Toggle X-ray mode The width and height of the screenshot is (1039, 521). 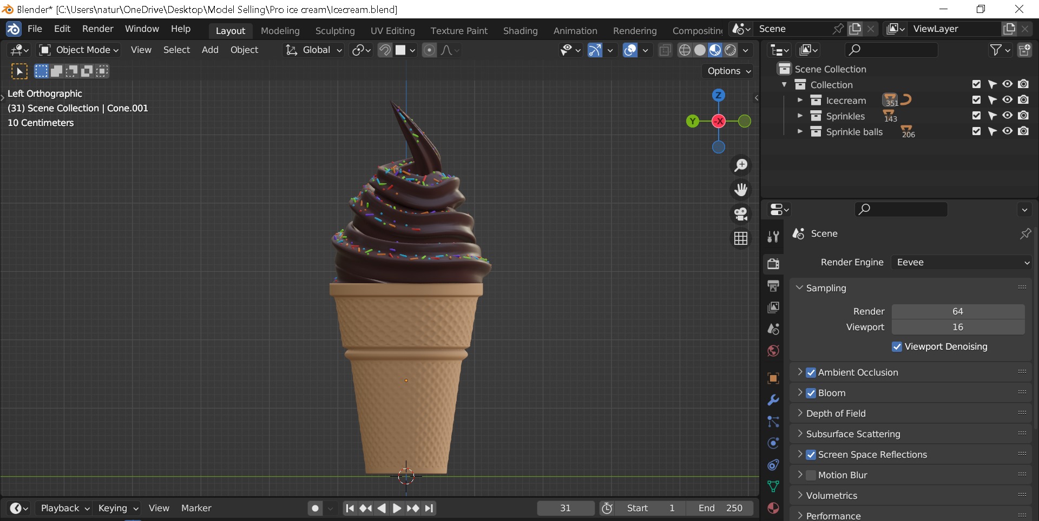tap(665, 50)
